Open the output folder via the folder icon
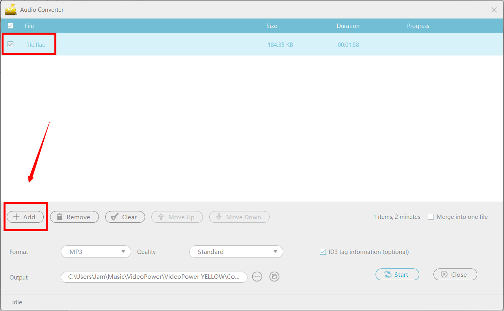504x311 pixels. tap(274, 276)
